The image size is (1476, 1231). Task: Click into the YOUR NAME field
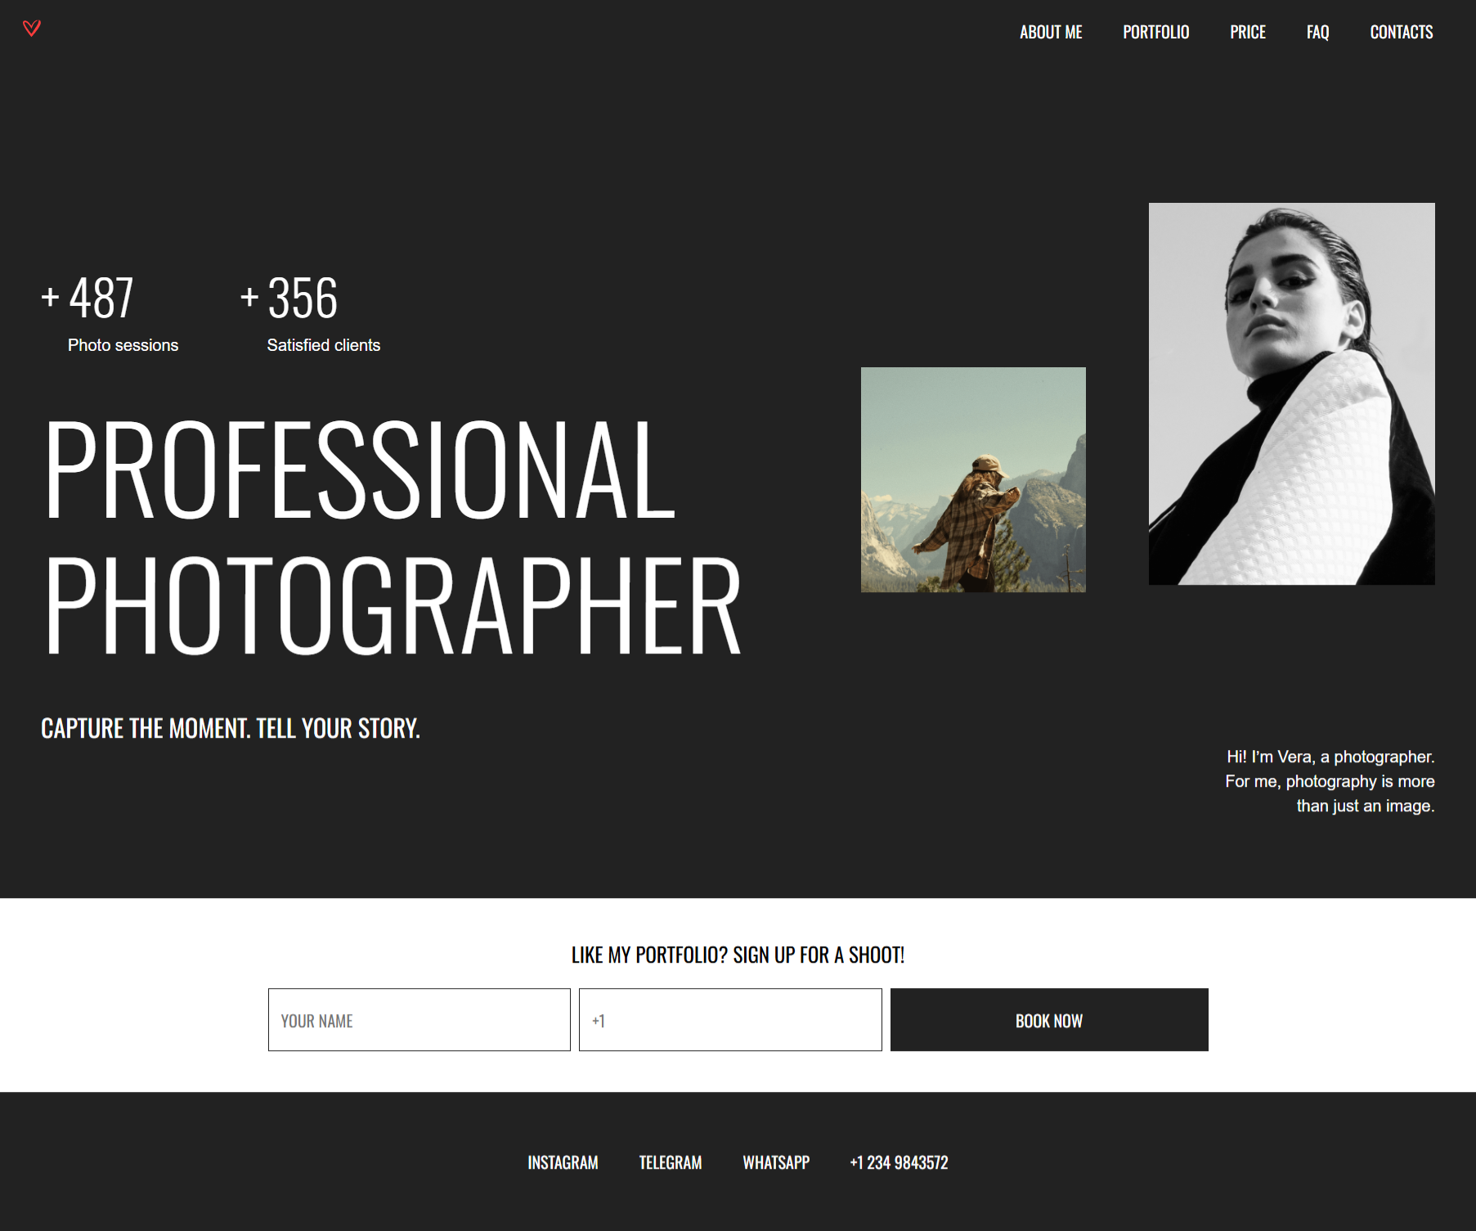419,1020
